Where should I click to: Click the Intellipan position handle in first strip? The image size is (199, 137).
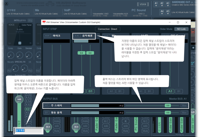[20, 43]
